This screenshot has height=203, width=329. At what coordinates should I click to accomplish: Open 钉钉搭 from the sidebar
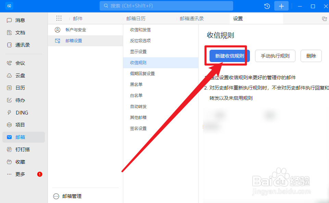(19, 149)
